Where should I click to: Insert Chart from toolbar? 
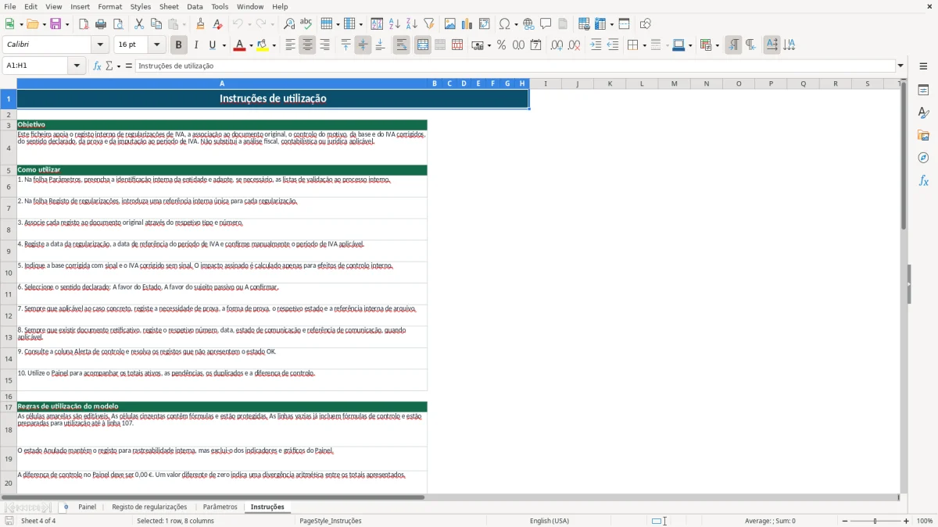coord(467,24)
